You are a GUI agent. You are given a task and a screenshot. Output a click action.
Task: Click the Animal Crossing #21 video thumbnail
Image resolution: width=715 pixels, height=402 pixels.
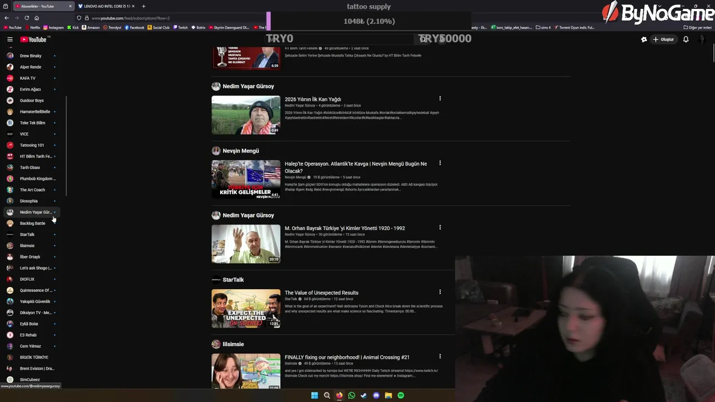(246, 371)
